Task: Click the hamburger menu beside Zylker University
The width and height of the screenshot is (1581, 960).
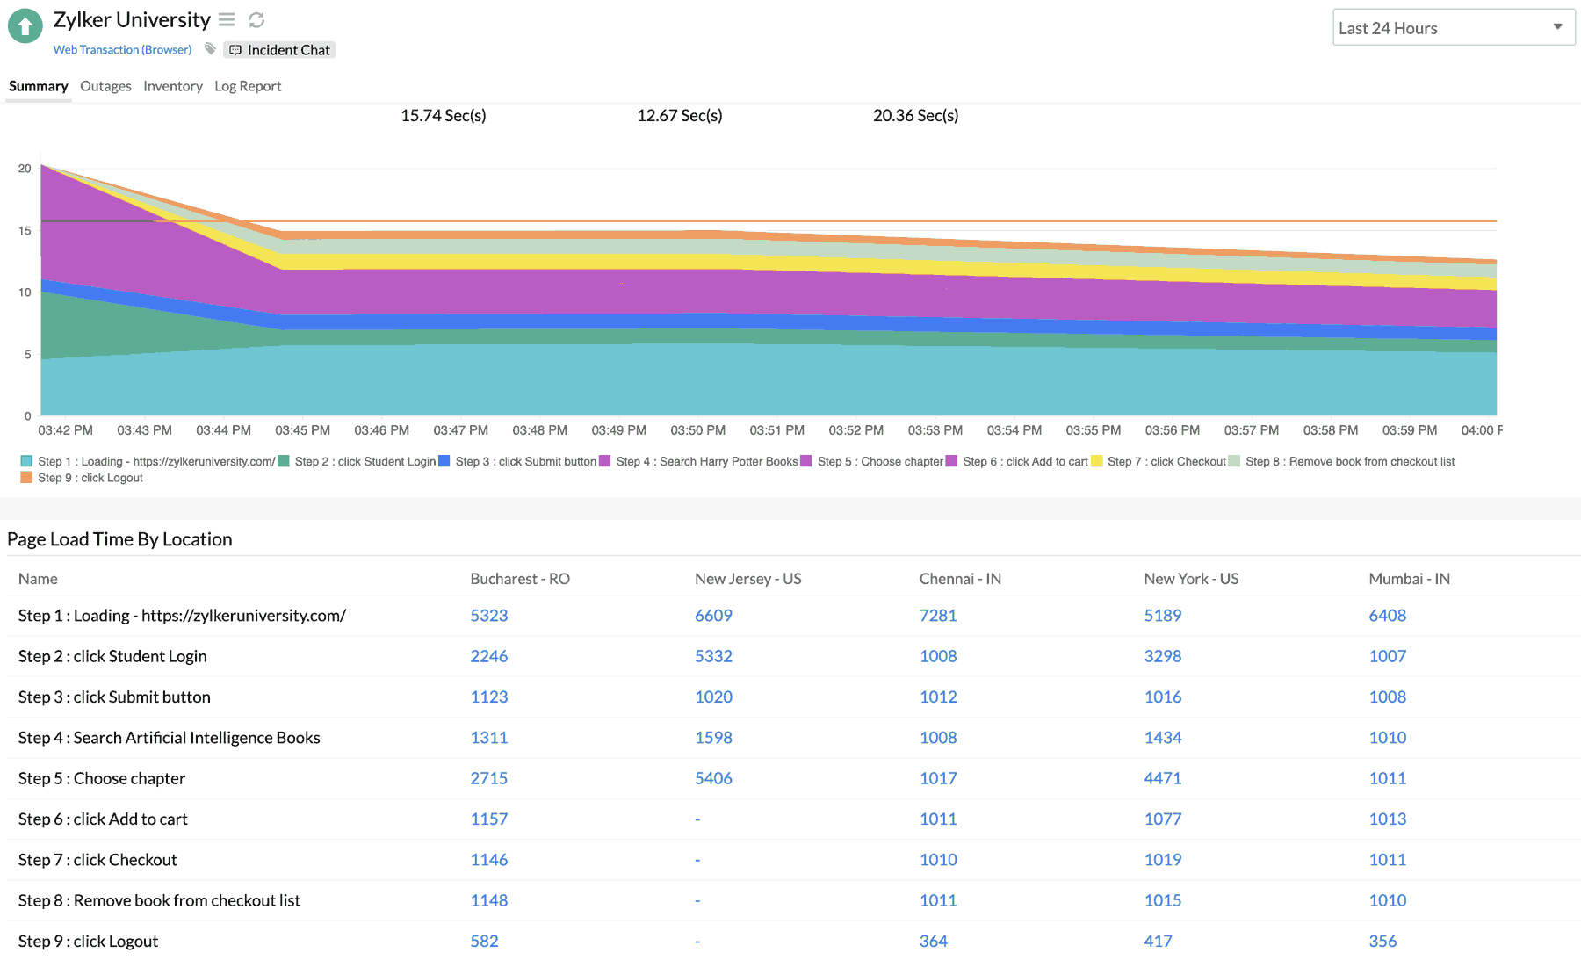Action: (x=226, y=19)
